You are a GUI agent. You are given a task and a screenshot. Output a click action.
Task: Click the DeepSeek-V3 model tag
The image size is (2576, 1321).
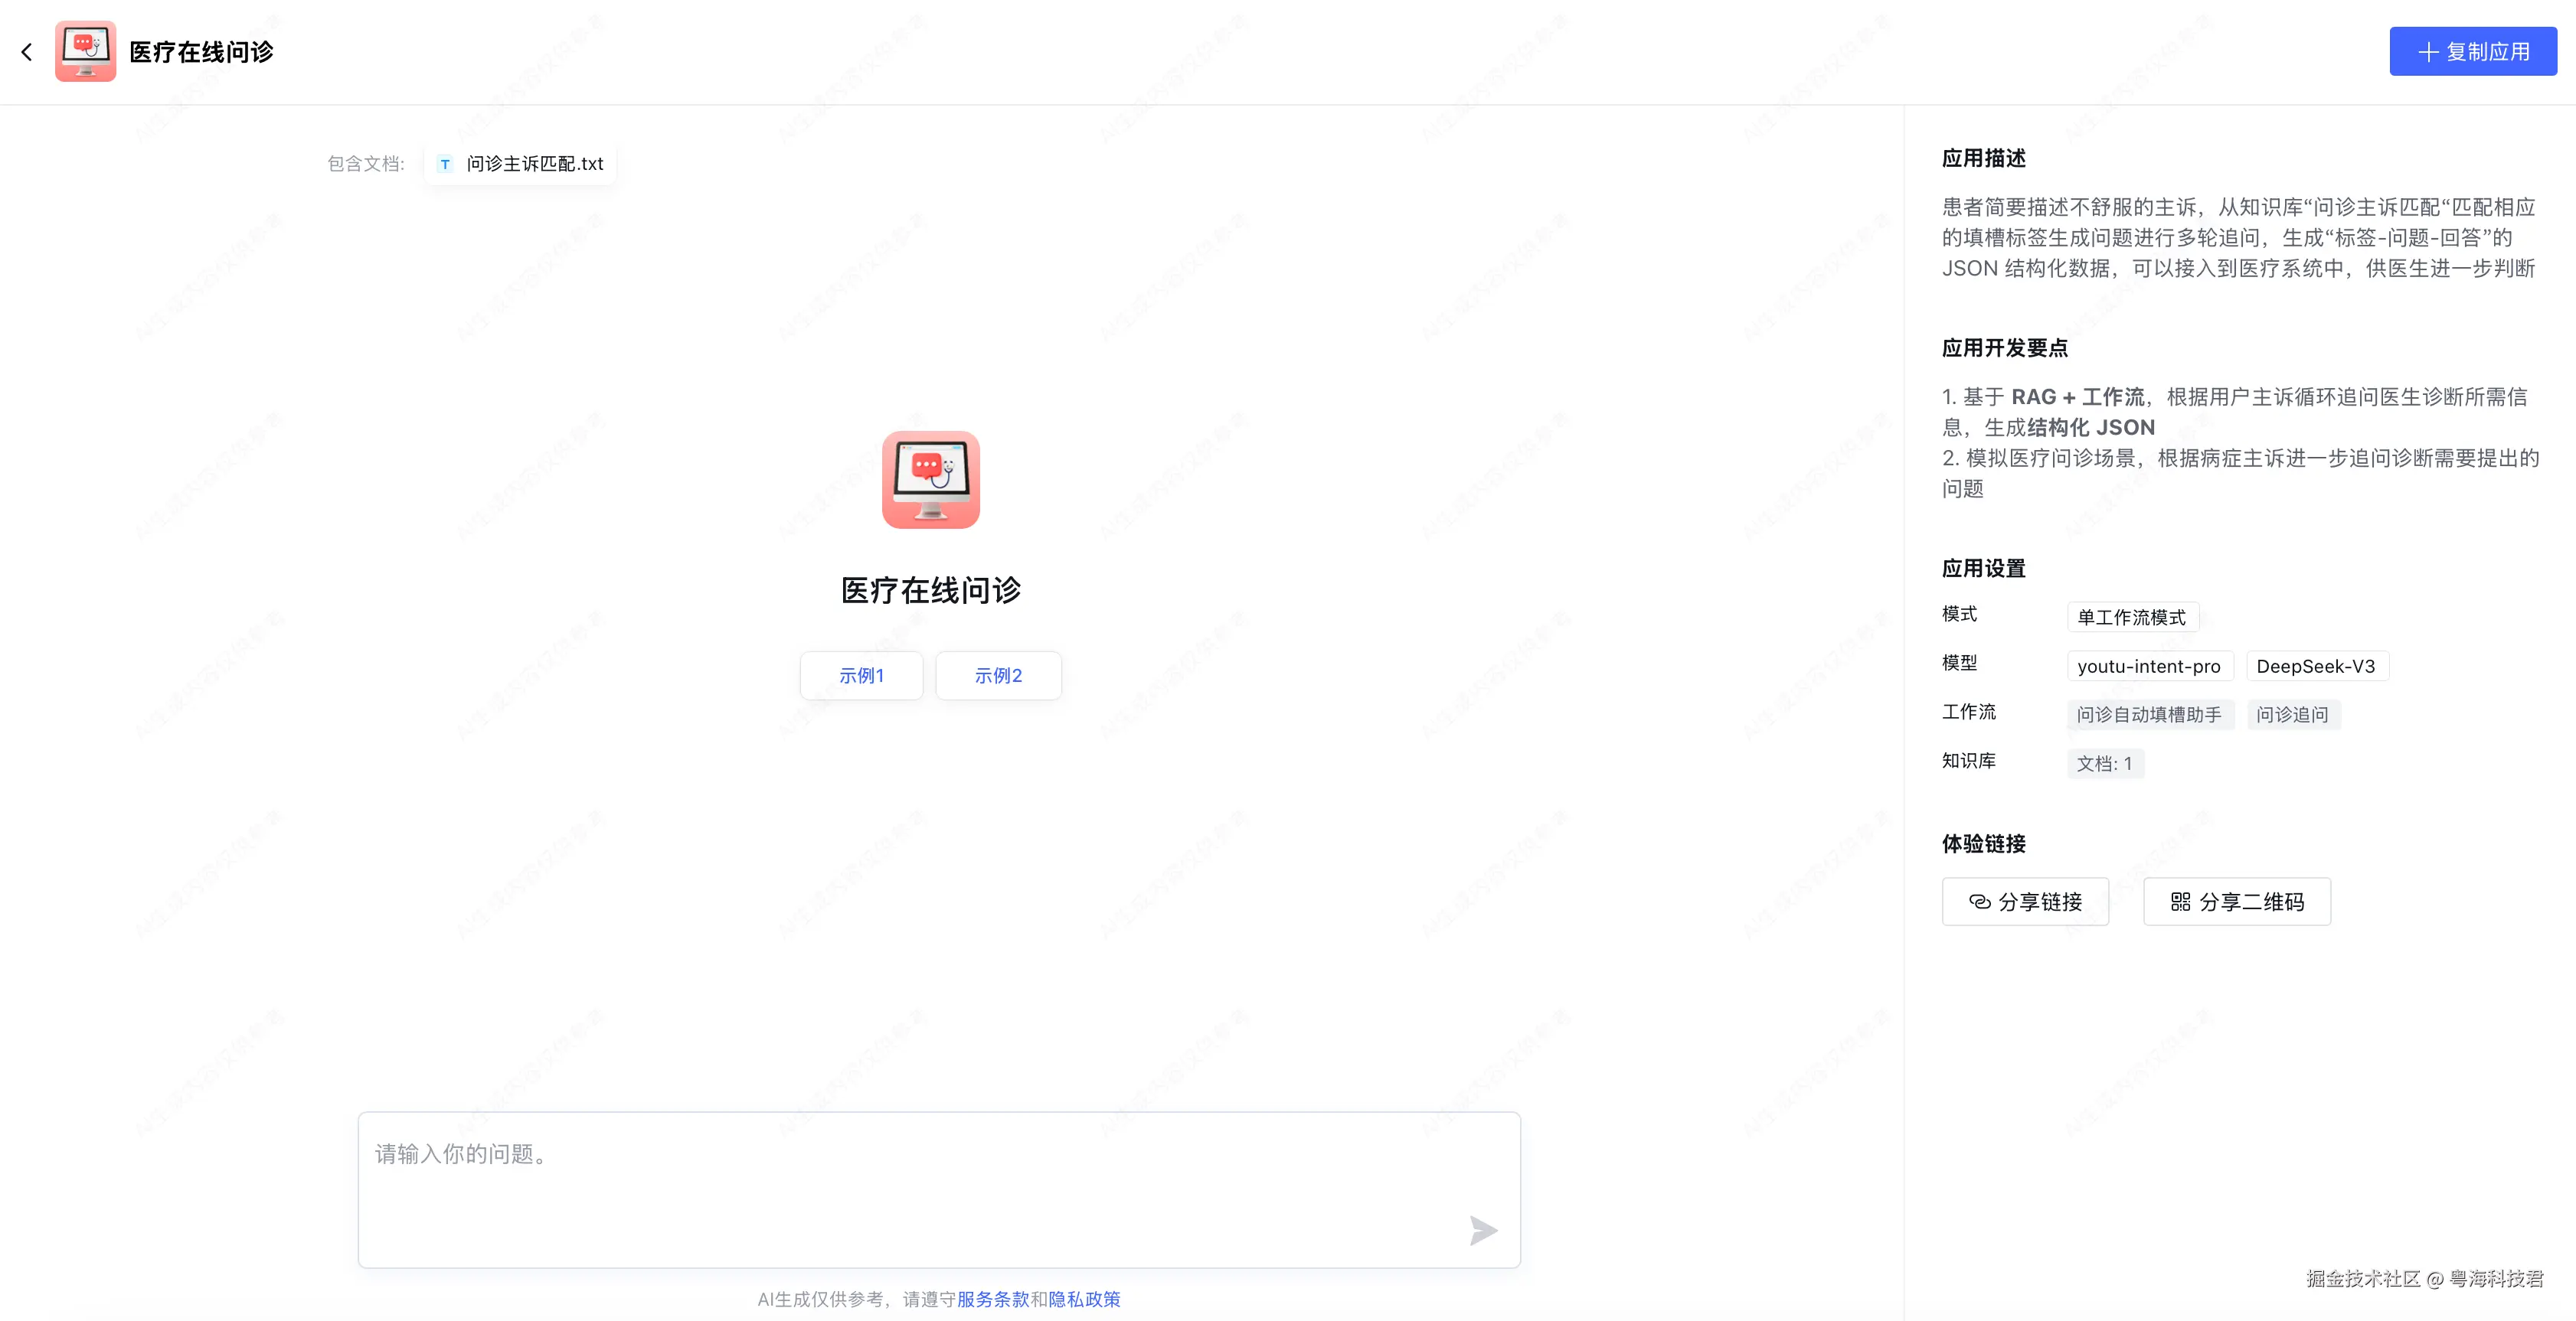tap(2316, 667)
